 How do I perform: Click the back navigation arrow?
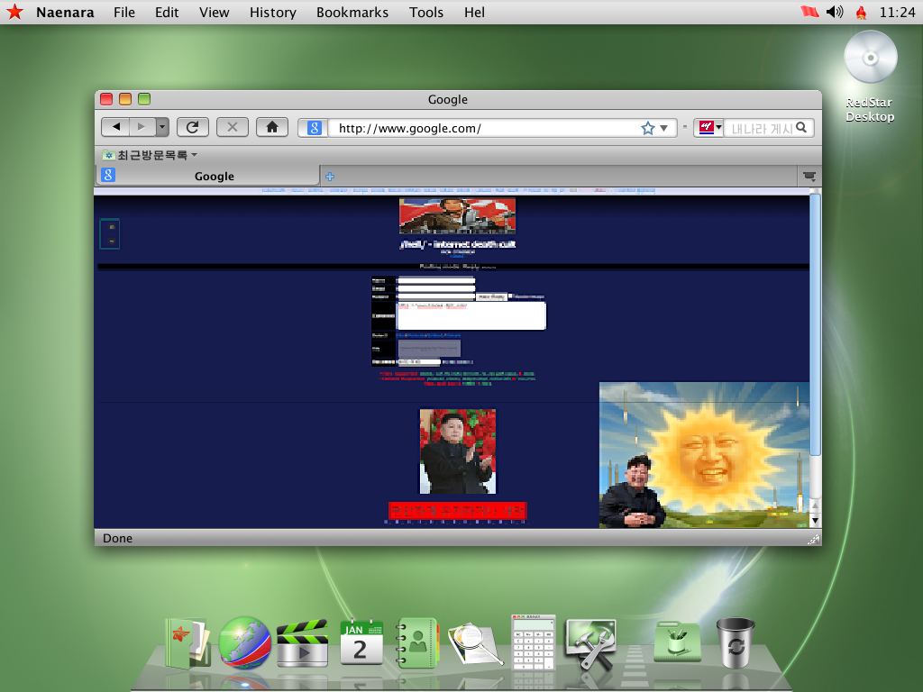click(x=116, y=127)
